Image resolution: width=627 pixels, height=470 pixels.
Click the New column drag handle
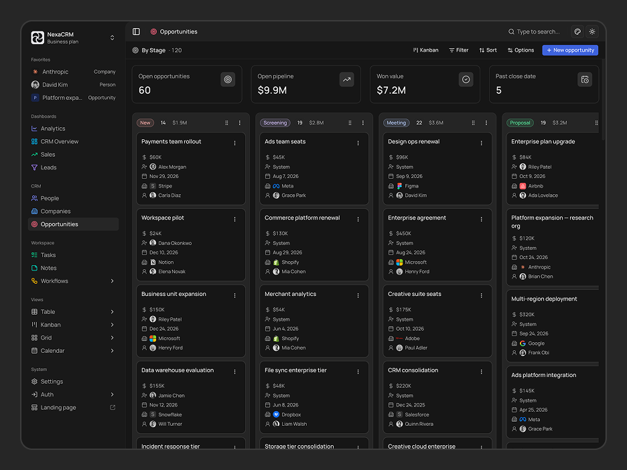pyautogui.click(x=226, y=123)
